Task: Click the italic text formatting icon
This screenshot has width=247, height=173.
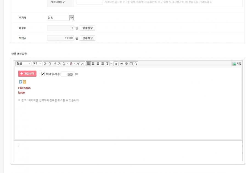Action: pos(55,64)
